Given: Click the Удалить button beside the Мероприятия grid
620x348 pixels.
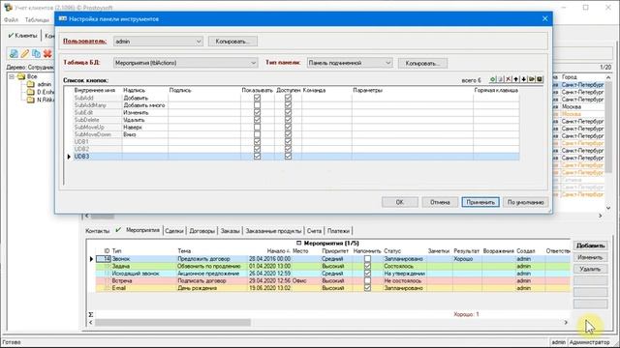Looking at the screenshot, I should tap(590, 269).
